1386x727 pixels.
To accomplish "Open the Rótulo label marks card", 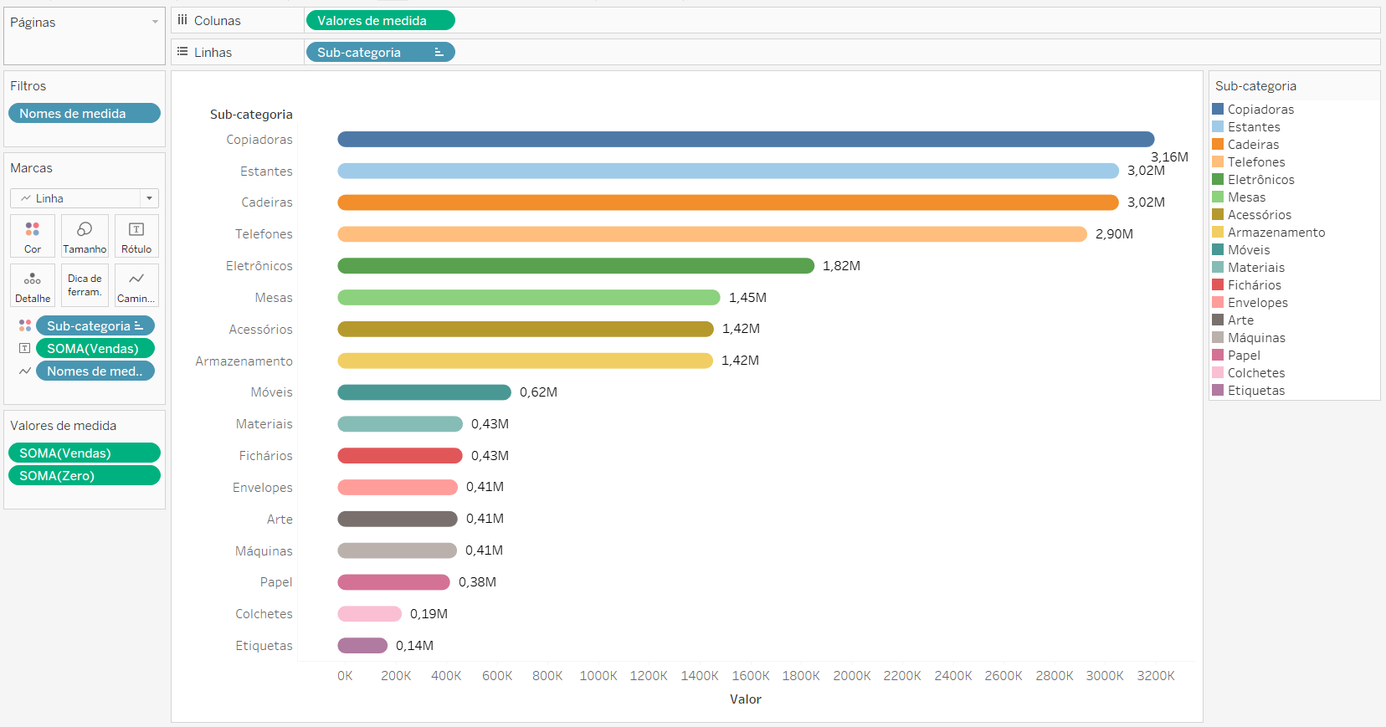I will [136, 236].
